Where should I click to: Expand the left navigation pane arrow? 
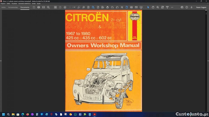coord(1,61)
